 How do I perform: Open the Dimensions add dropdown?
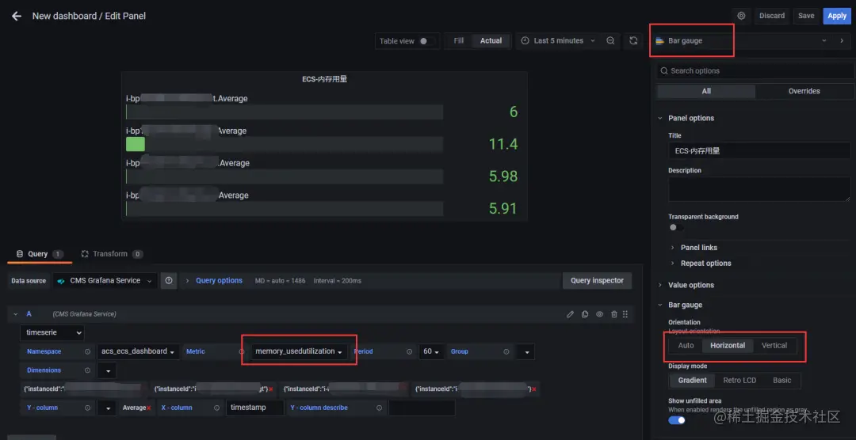pyautogui.click(x=107, y=370)
